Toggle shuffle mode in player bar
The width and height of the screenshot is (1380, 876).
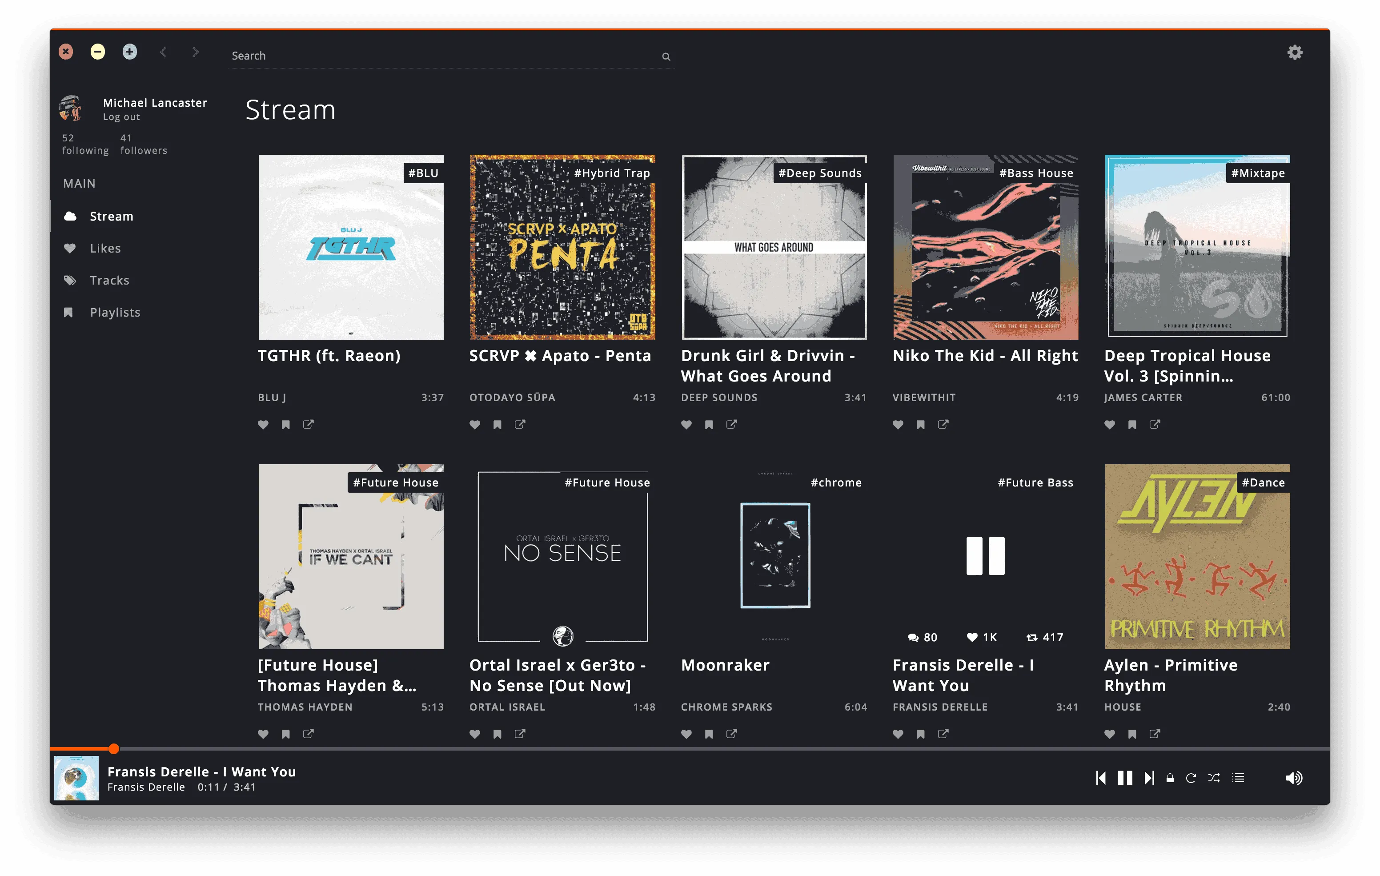(1214, 778)
